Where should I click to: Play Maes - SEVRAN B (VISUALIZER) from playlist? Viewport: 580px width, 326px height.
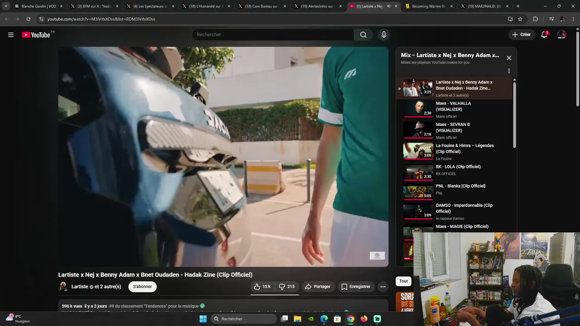(454, 130)
